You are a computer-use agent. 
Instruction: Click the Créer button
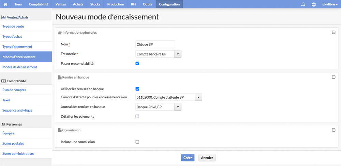point(188,158)
